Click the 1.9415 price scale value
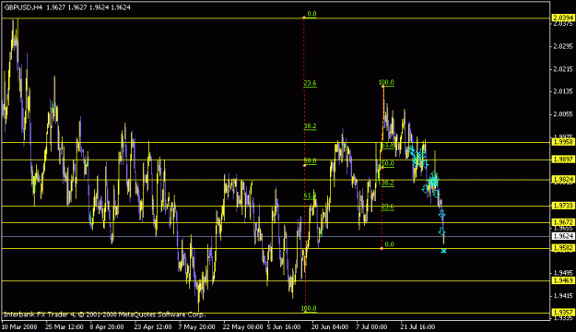The width and height of the screenshot is (576, 332). click(x=563, y=296)
